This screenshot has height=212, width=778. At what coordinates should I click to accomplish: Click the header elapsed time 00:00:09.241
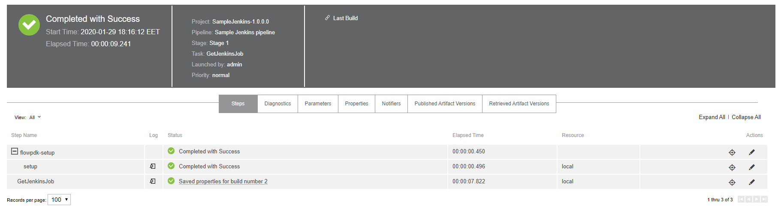tap(111, 44)
